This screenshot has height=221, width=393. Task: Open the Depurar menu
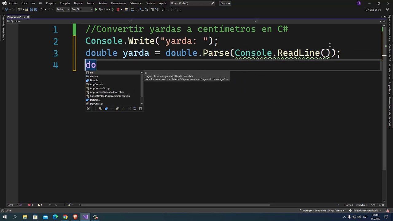(78, 3)
